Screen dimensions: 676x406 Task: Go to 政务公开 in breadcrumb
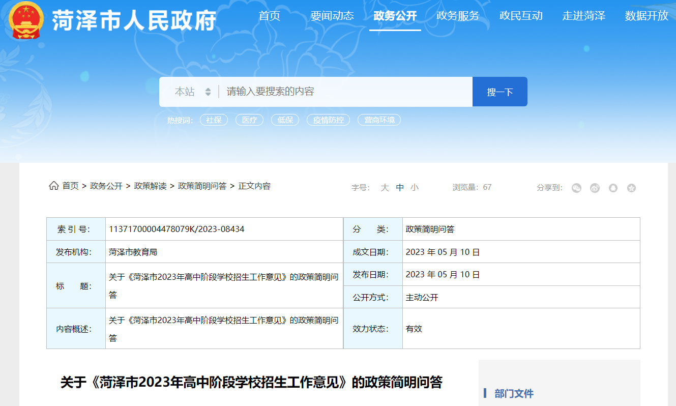point(106,186)
